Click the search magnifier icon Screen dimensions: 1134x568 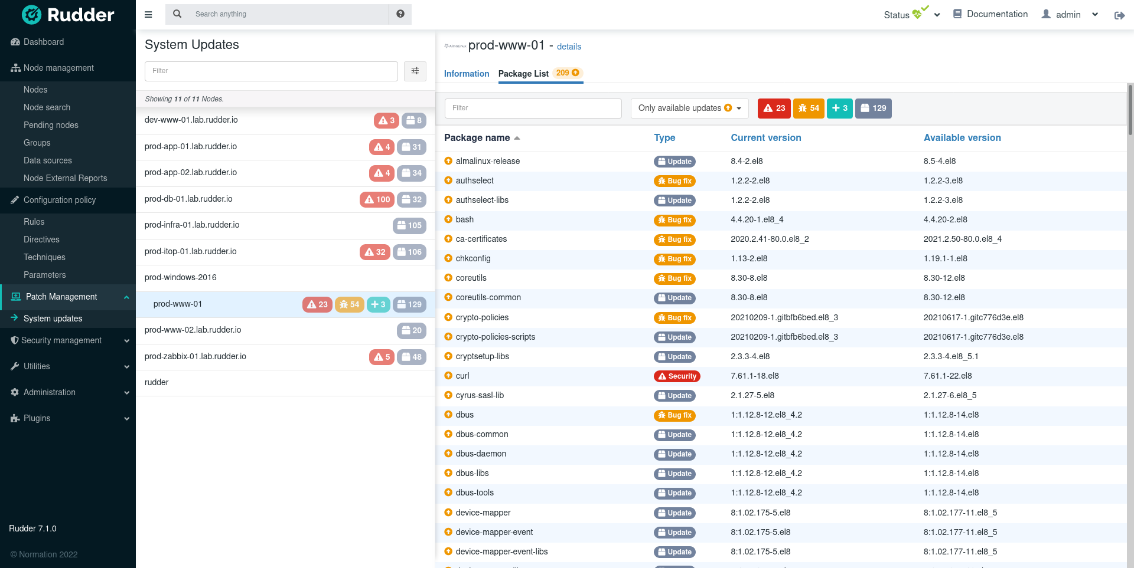click(177, 14)
